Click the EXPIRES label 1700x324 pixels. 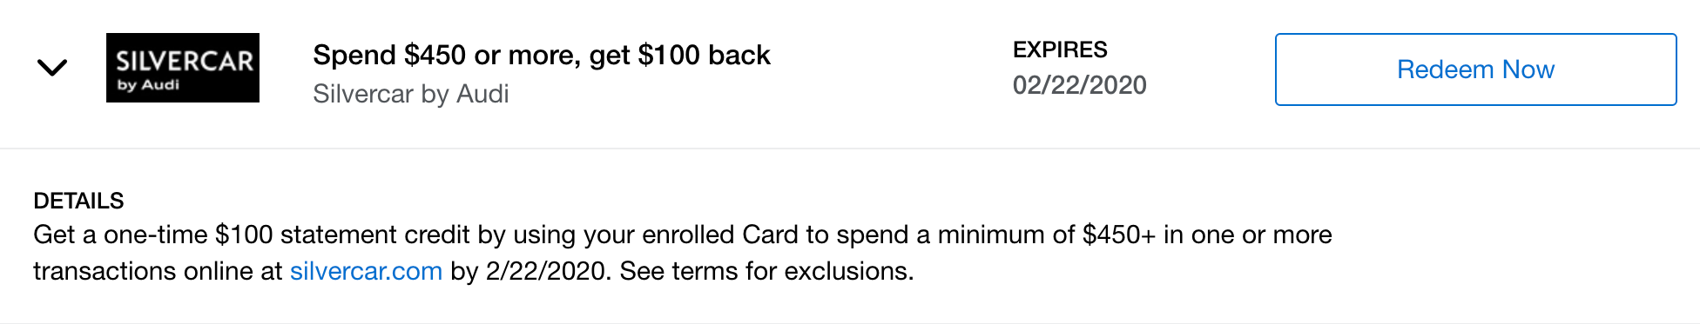coord(1060,50)
